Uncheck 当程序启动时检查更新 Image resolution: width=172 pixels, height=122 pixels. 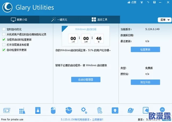pyautogui.click(x=4, y=40)
